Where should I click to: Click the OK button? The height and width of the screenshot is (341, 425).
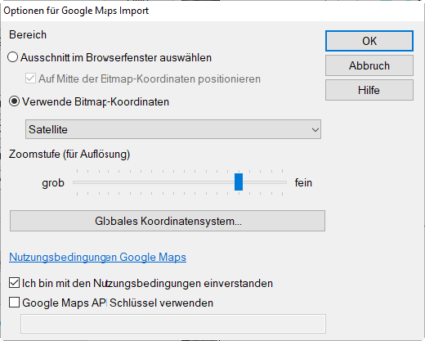[369, 41]
